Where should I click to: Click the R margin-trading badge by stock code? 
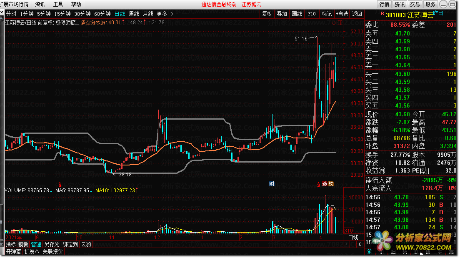tap(382, 13)
